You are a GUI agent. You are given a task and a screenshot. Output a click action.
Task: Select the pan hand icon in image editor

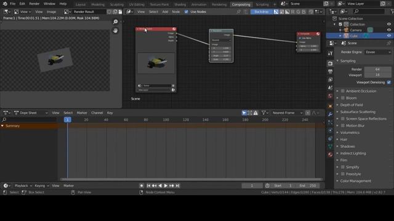click(x=115, y=31)
